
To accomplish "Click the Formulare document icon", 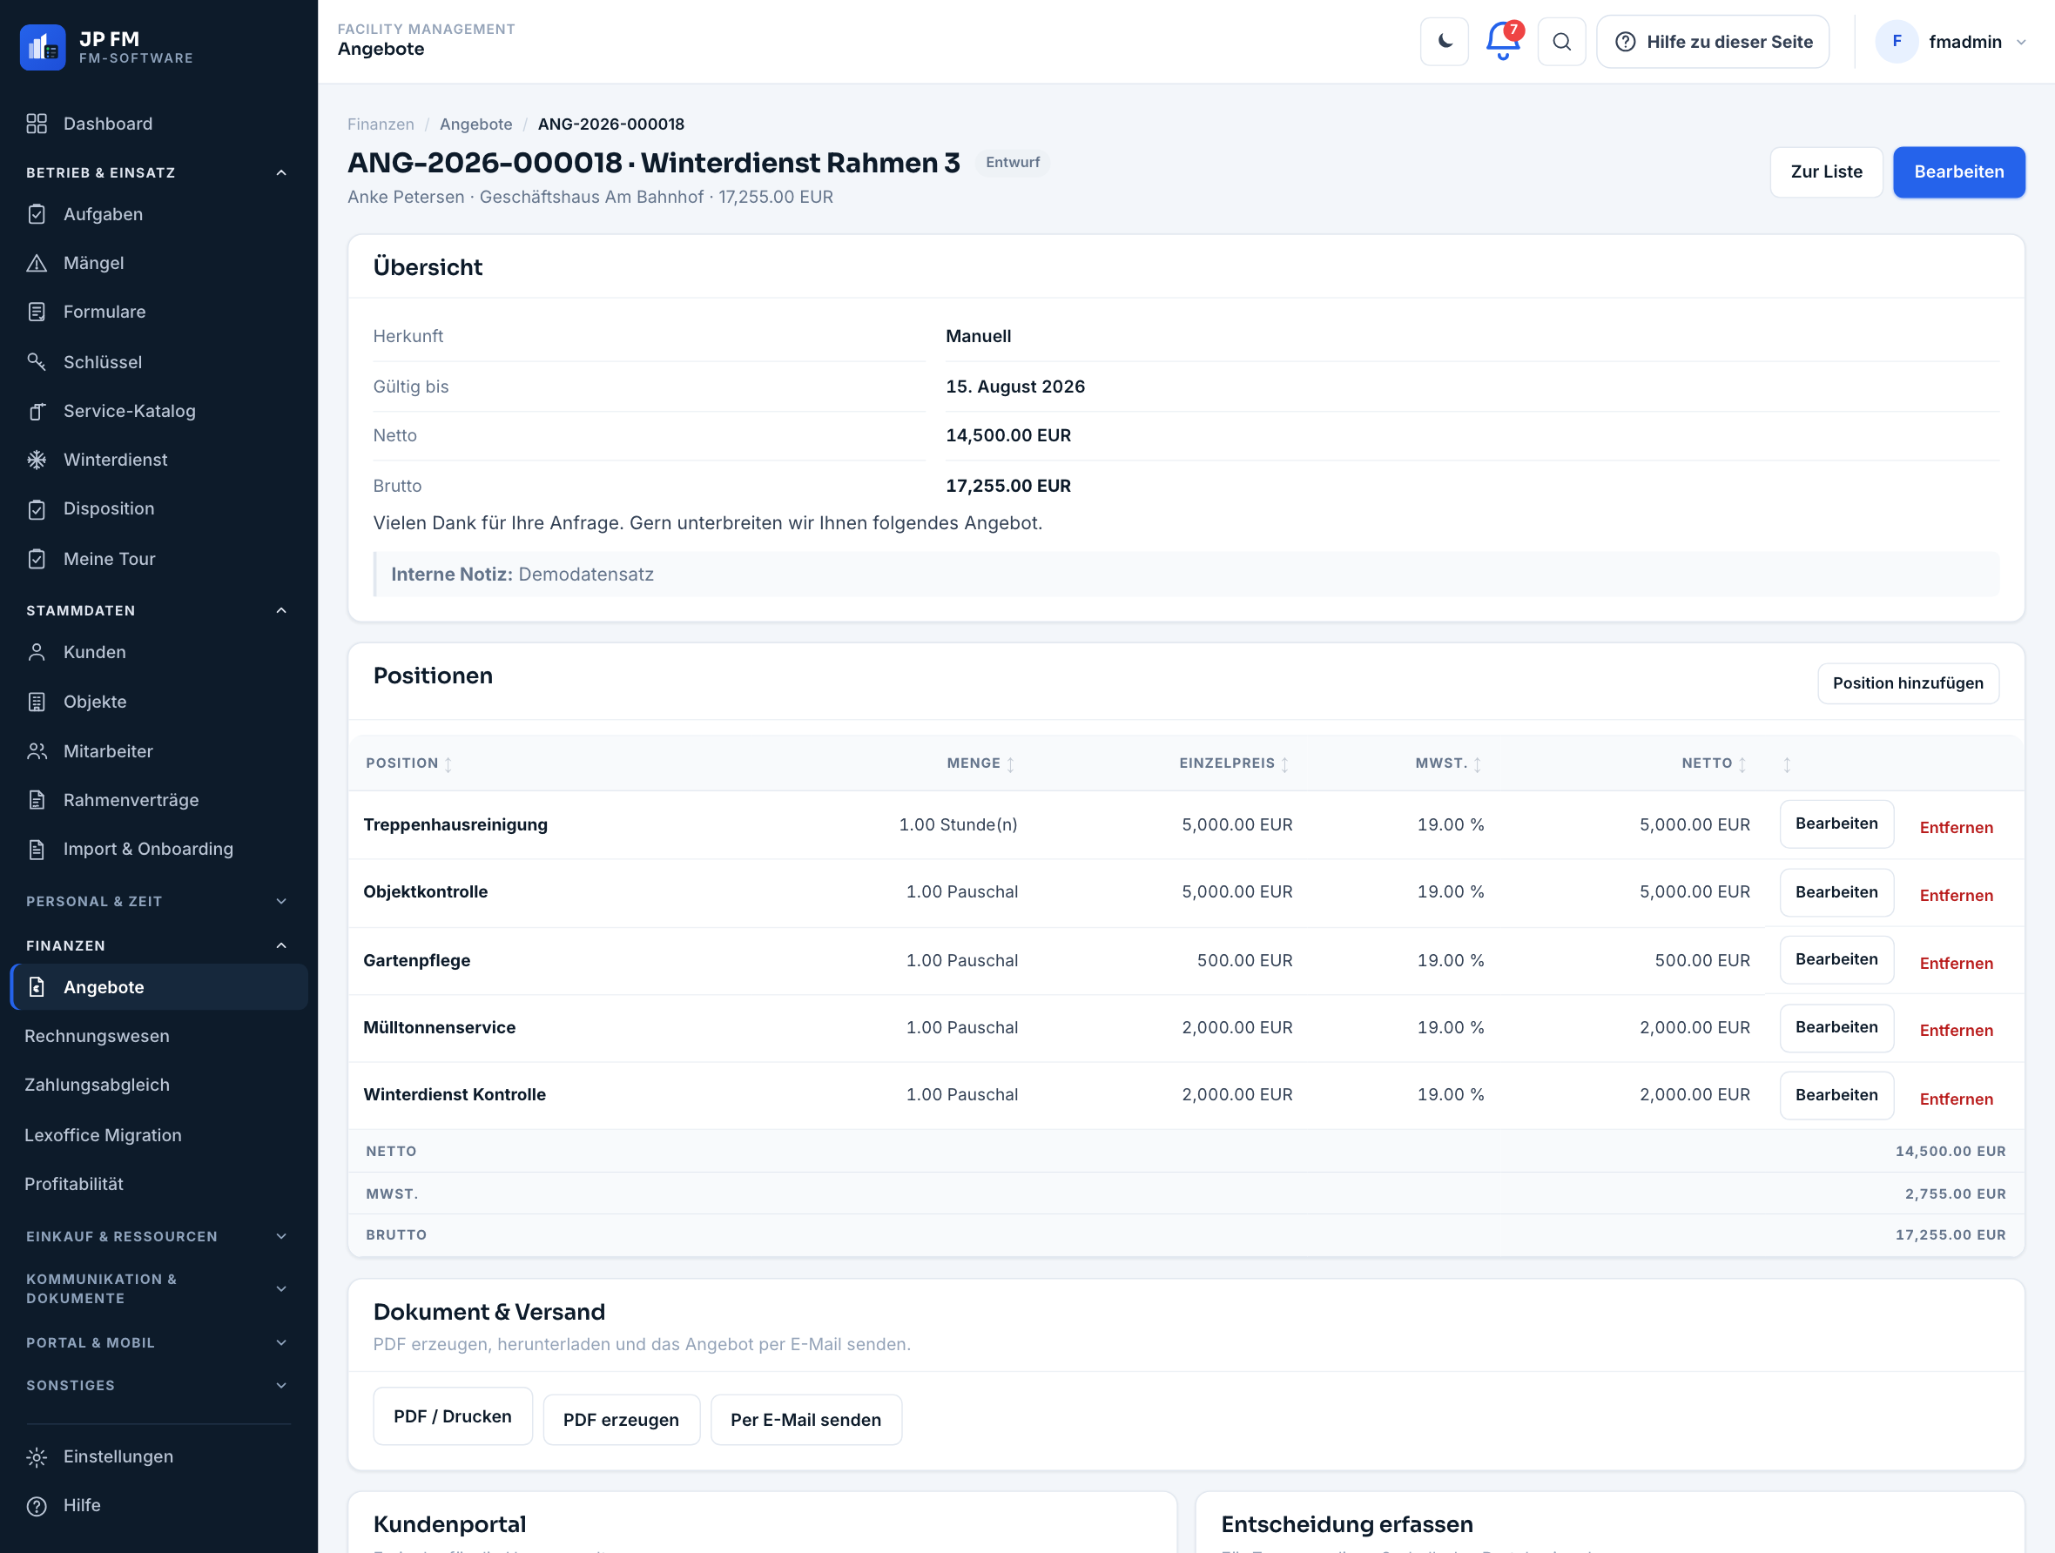I will tap(37, 313).
